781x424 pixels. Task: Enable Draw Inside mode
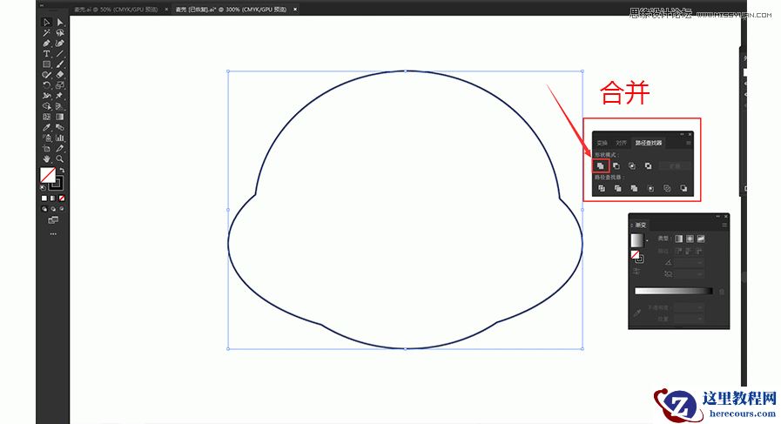click(62, 209)
